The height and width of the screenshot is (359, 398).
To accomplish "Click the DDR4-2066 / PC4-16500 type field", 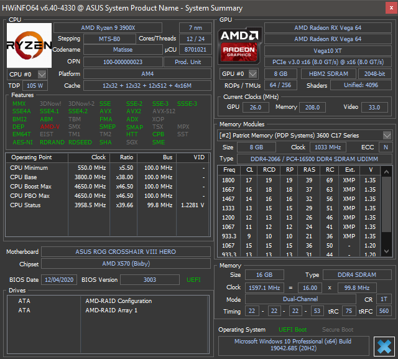I will [314, 159].
